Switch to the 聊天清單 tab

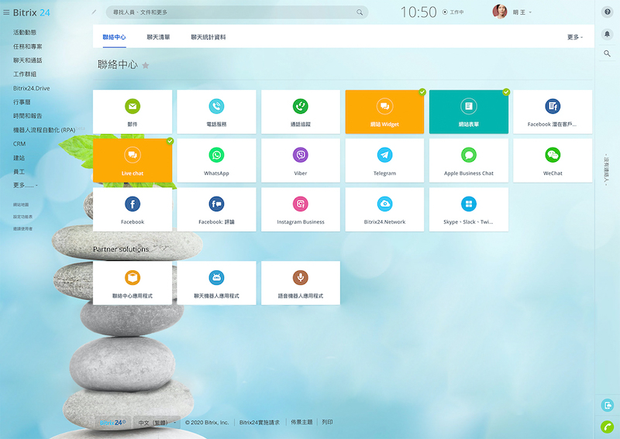coord(158,37)
